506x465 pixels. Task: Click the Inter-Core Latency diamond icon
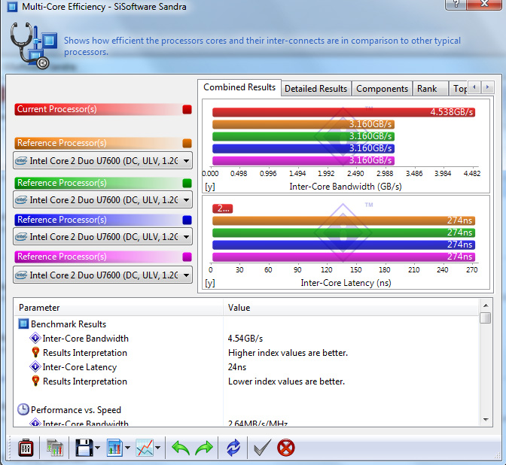[x=35, y=366]
